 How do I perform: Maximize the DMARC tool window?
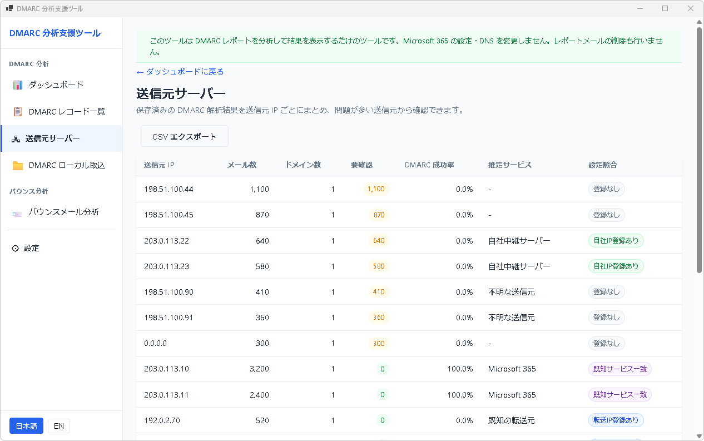pos(665,8)
